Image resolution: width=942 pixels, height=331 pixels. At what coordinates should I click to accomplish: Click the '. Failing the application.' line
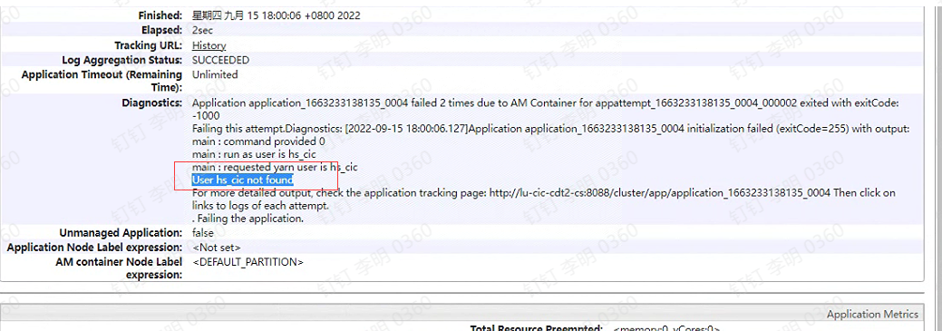click(x=248, y=219)
